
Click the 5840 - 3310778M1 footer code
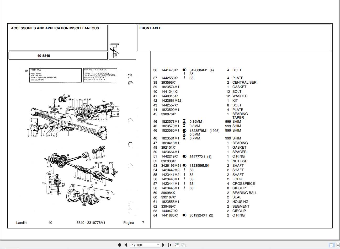(91, 223)
